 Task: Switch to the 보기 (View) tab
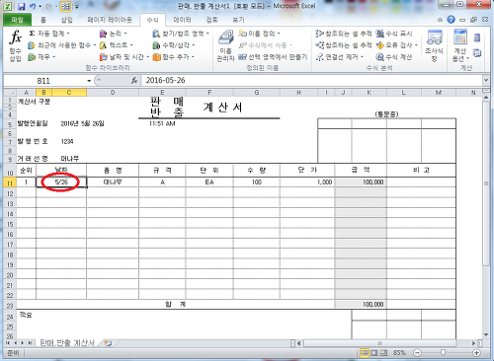[x=238, y=20]
